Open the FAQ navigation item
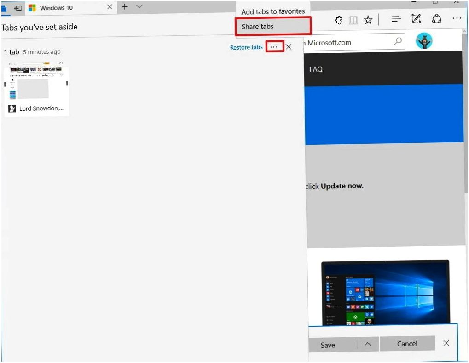 click(x=316, y=69)
